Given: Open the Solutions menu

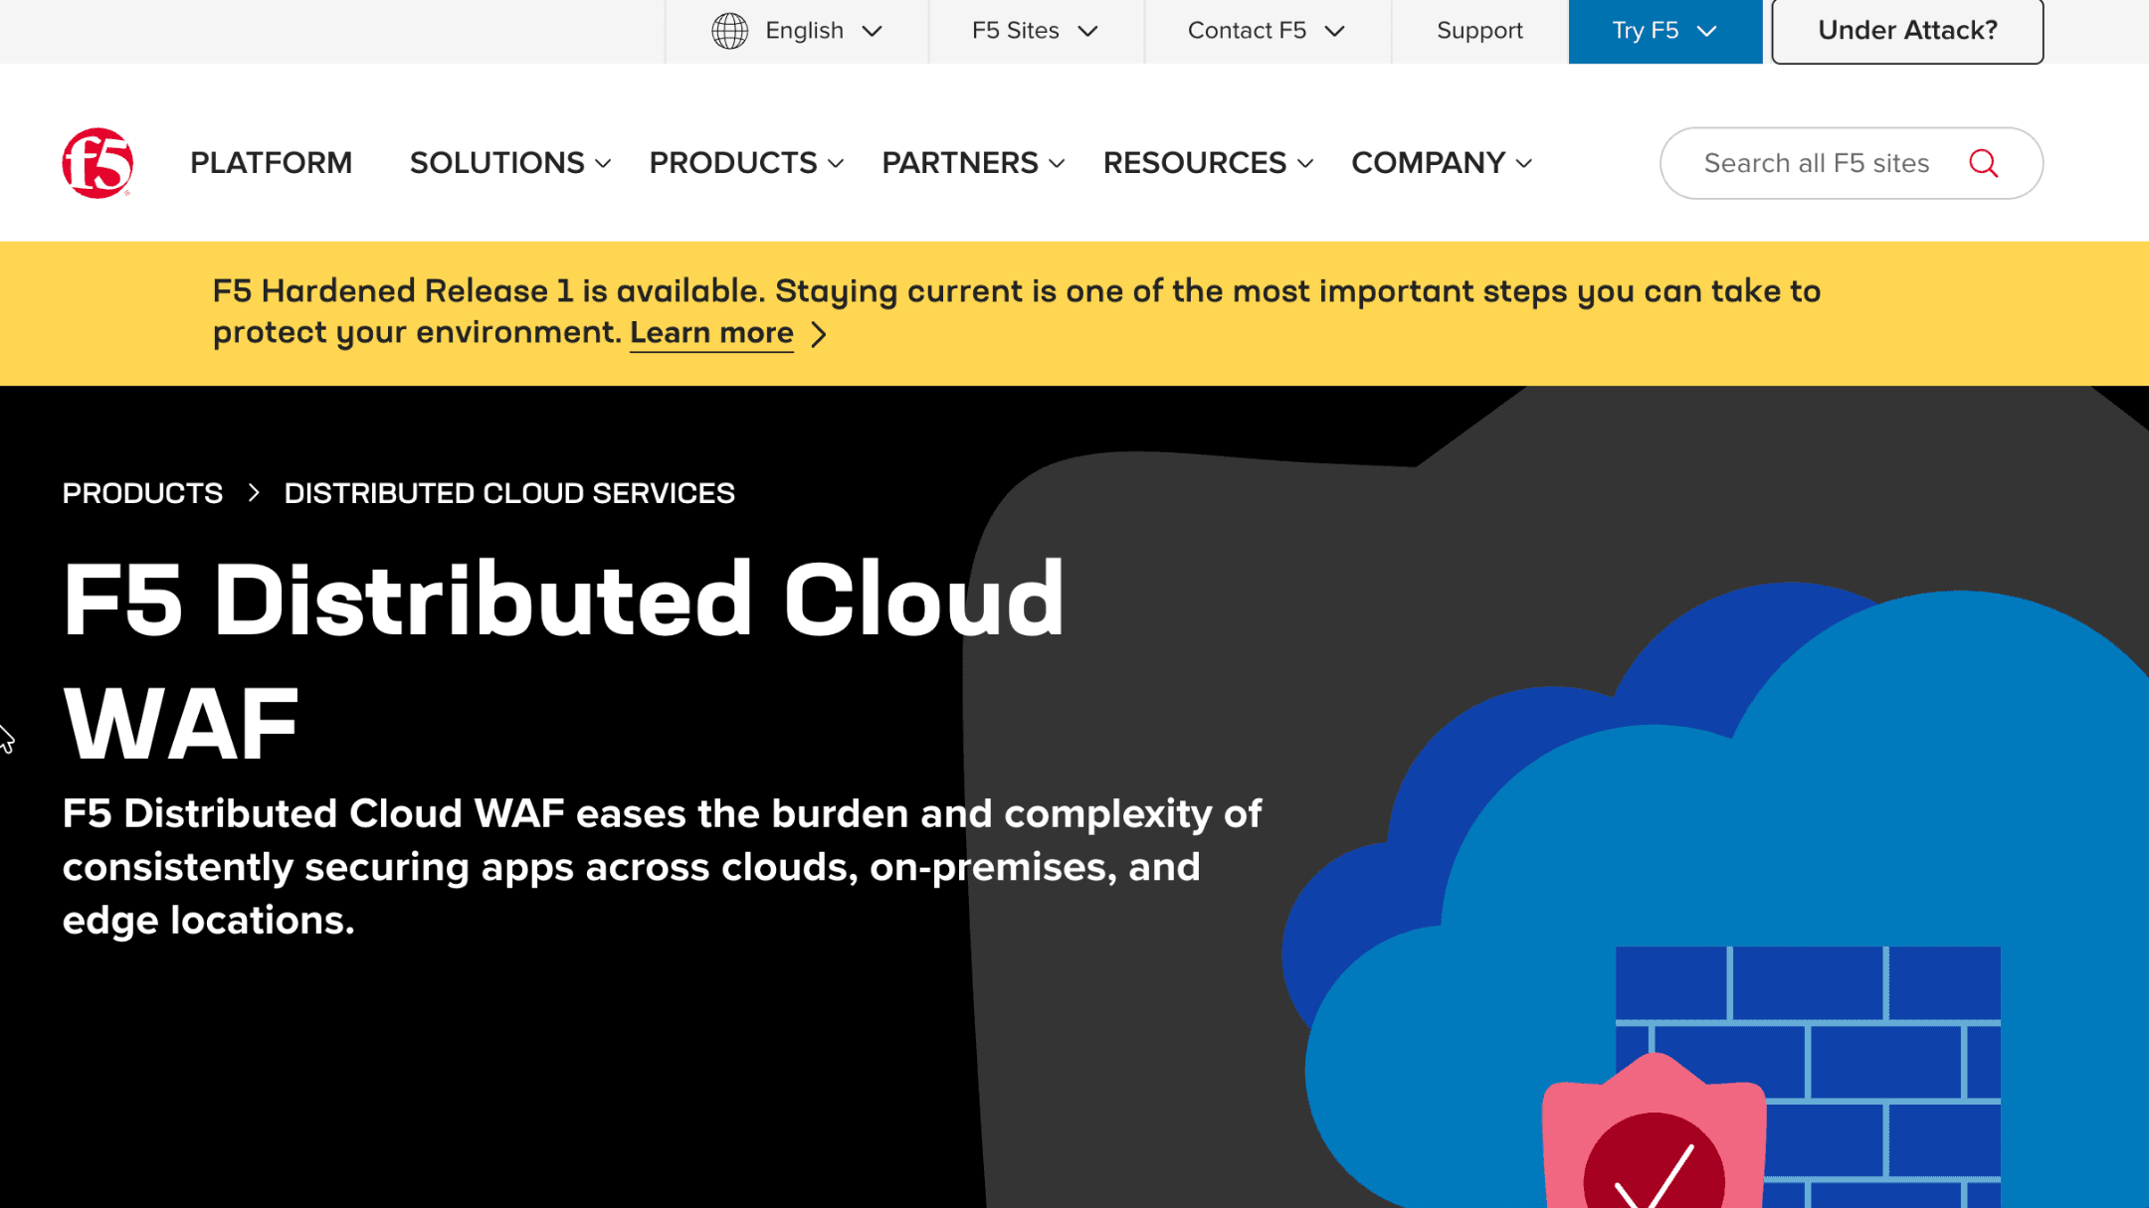Looking at the screenshot, I should pyautogui.click(x=510, y=163).
